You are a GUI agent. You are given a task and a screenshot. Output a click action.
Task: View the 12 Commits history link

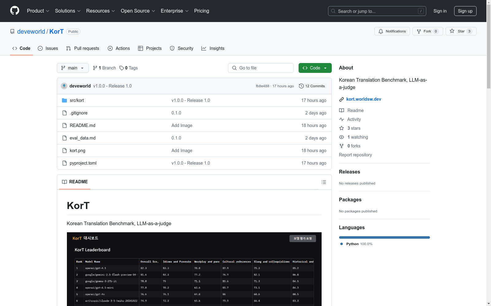(312, 86)
